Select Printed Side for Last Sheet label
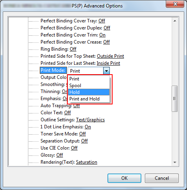 point(68,63)
